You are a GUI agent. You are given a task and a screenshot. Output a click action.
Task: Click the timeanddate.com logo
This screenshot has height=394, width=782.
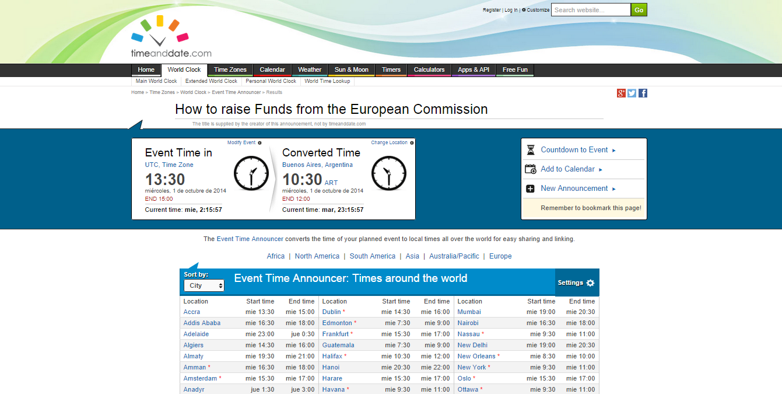(171, 37)
